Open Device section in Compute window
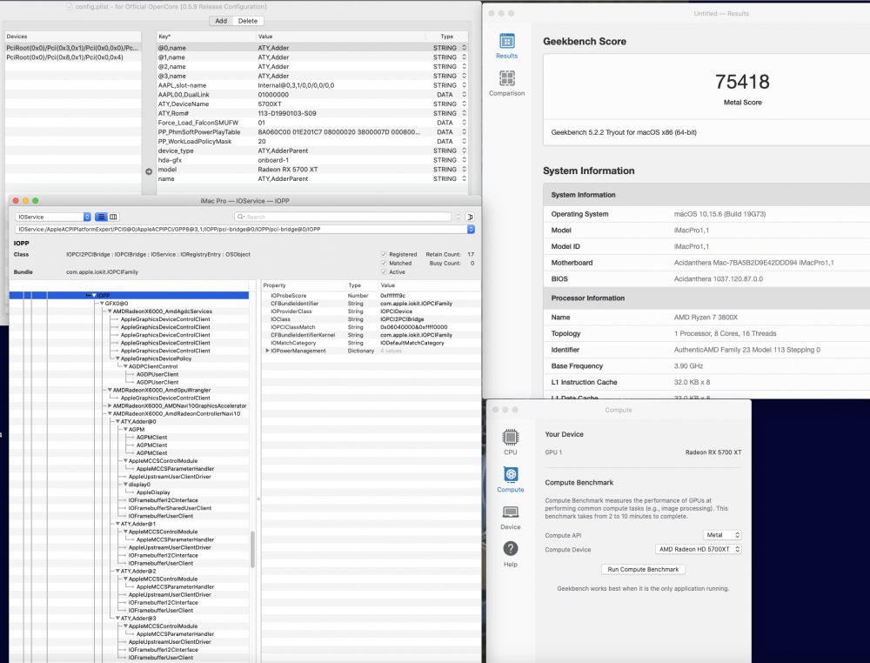Viewport: 870px width, 663px height. (511, 517)
